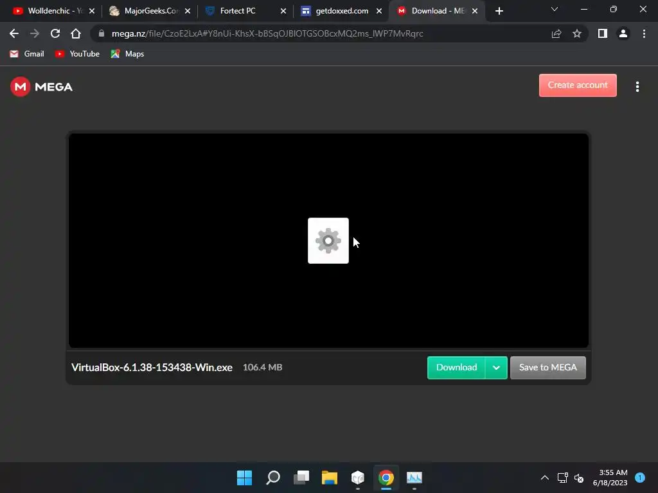Click the MEGA logo
This screenshot has width=658, height=493.
point(42,87)
